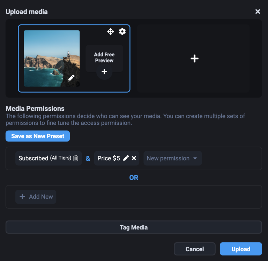Click pencil icon on the cliff photo
This screenshot has width=268, height=261.
pos(71,78)
